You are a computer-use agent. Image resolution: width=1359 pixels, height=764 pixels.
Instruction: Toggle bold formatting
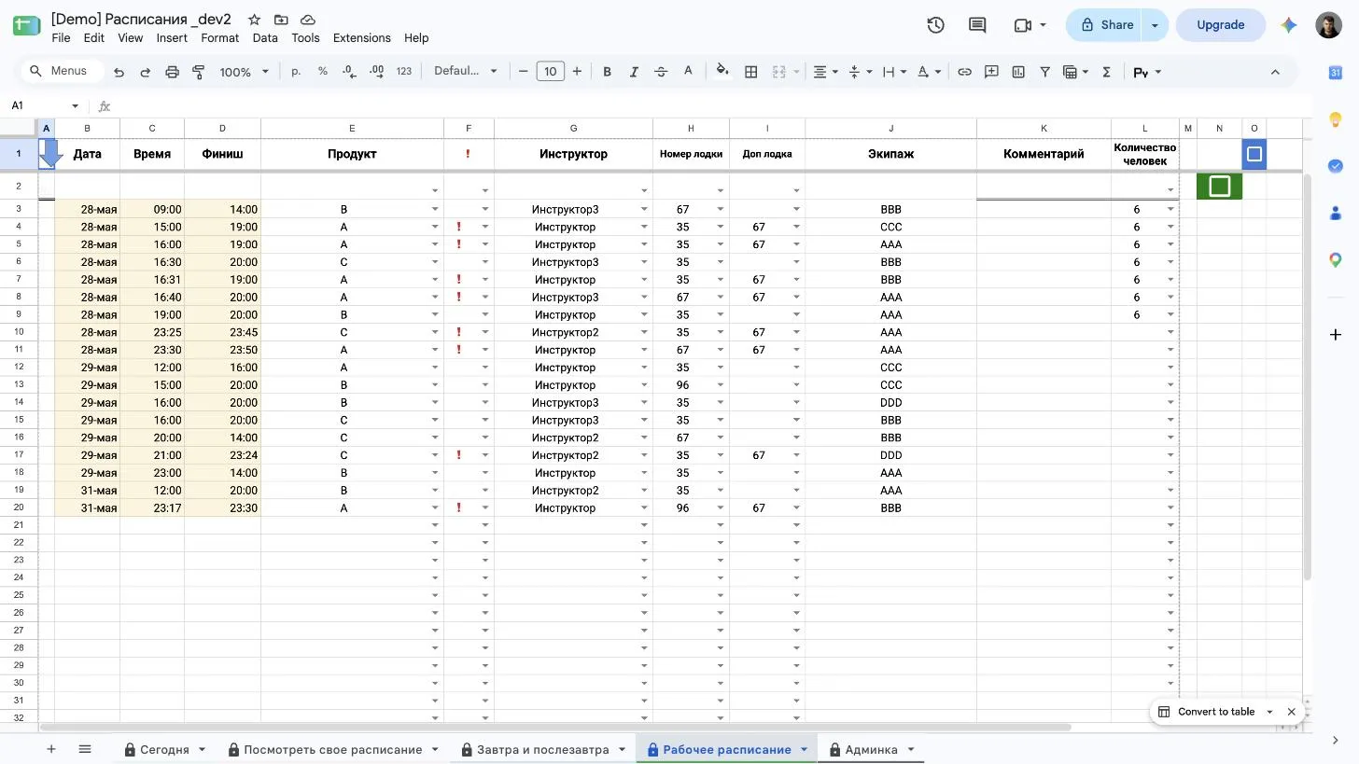pyautogui.click(x=607, y=72)
